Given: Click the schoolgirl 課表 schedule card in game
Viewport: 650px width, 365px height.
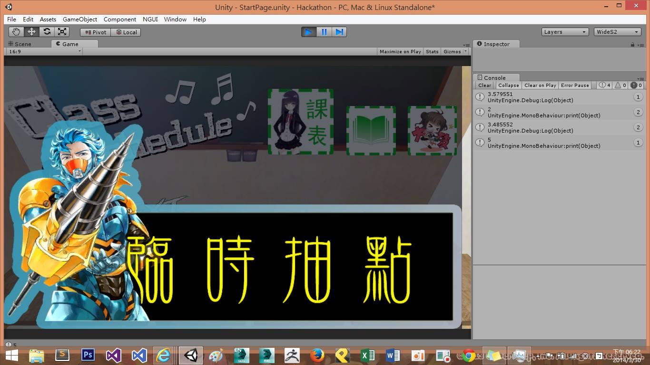Looking at the screenshot, I should coord(301,121).
